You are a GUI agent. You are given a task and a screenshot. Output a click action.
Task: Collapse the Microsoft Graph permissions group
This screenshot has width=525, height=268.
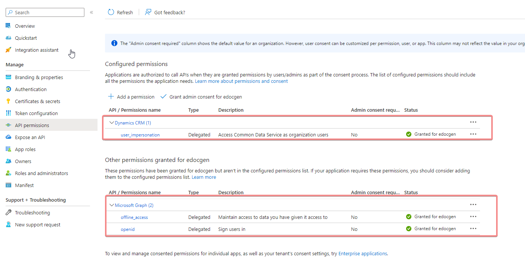(x=111, y=205)
